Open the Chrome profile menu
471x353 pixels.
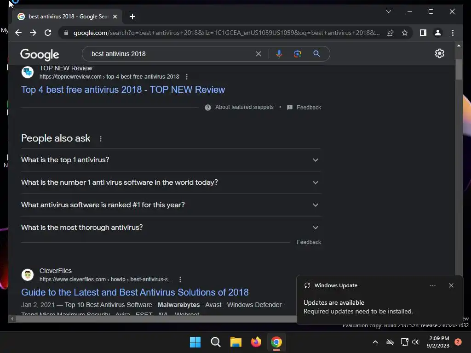click(x=438, y=33)
